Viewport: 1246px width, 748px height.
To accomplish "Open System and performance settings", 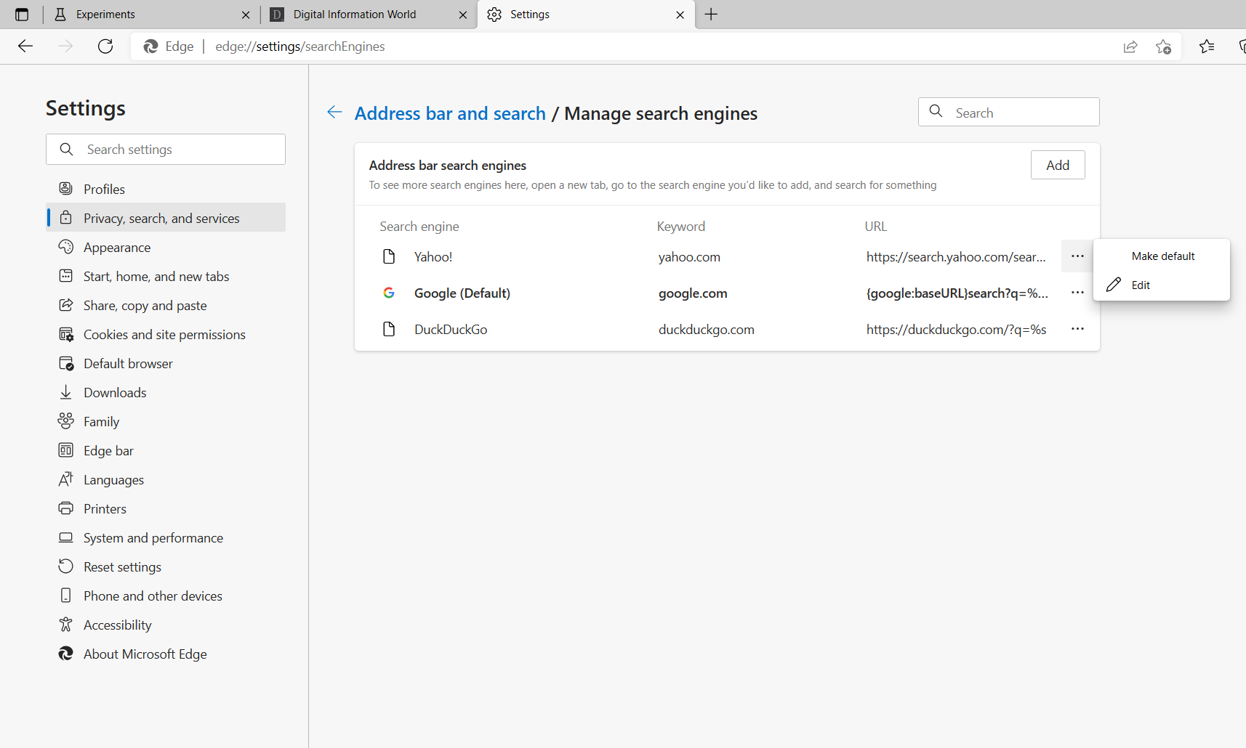I will (166, 537).
